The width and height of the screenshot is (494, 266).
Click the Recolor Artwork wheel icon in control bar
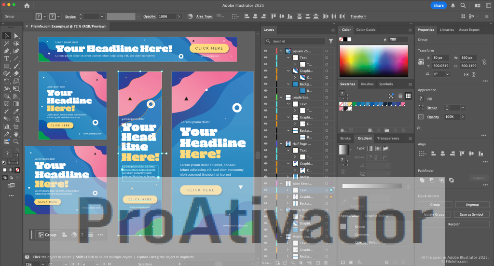[x=190, y=16]
